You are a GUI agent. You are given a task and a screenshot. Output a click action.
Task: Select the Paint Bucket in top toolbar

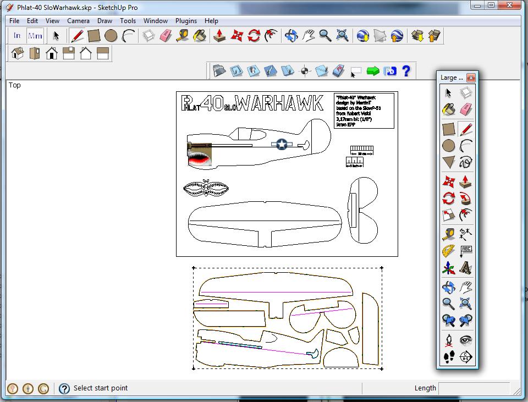point(200,36)
